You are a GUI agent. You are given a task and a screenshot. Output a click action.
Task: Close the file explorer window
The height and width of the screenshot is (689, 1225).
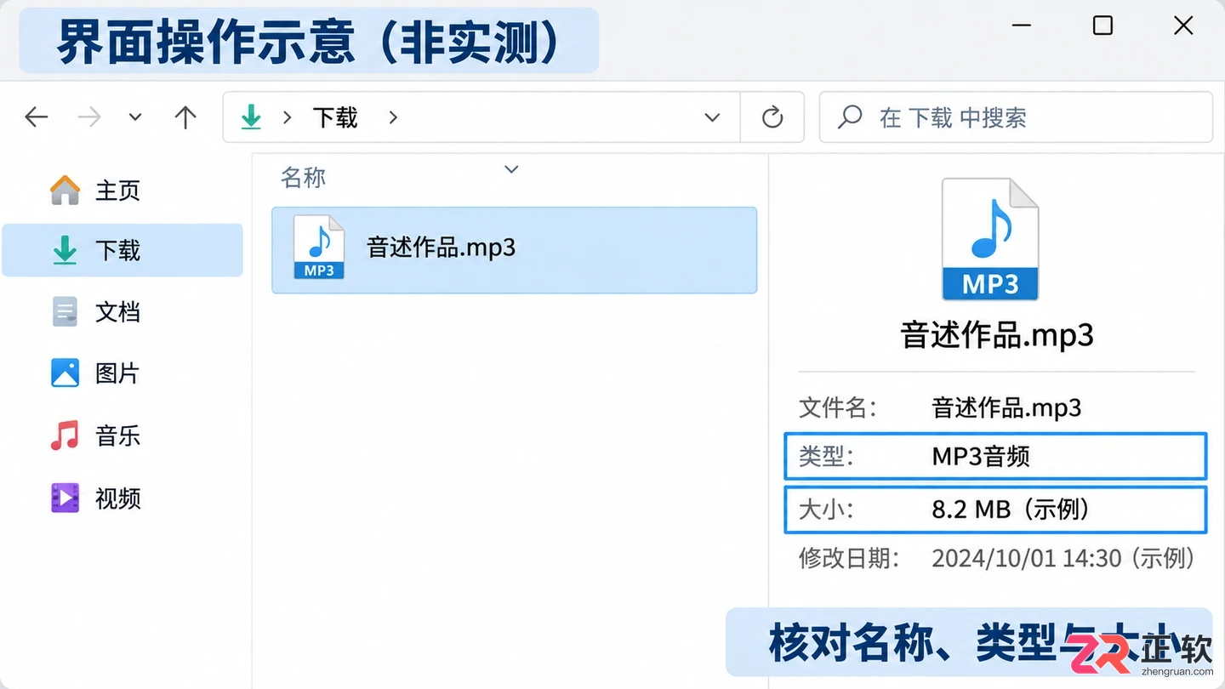coord(1183,26)
